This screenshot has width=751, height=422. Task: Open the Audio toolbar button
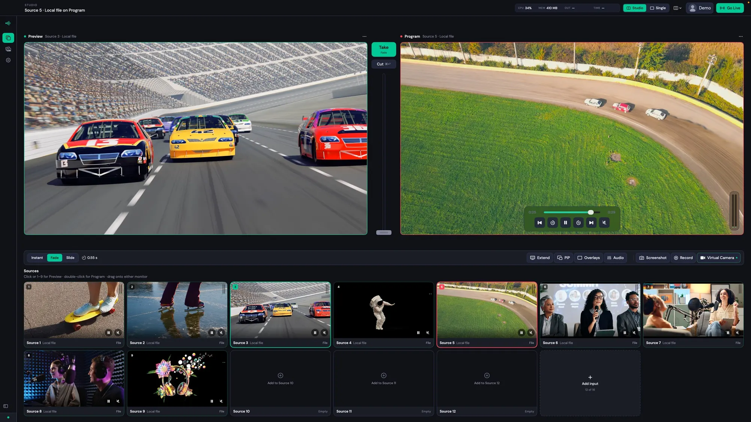tap(615, 258)
